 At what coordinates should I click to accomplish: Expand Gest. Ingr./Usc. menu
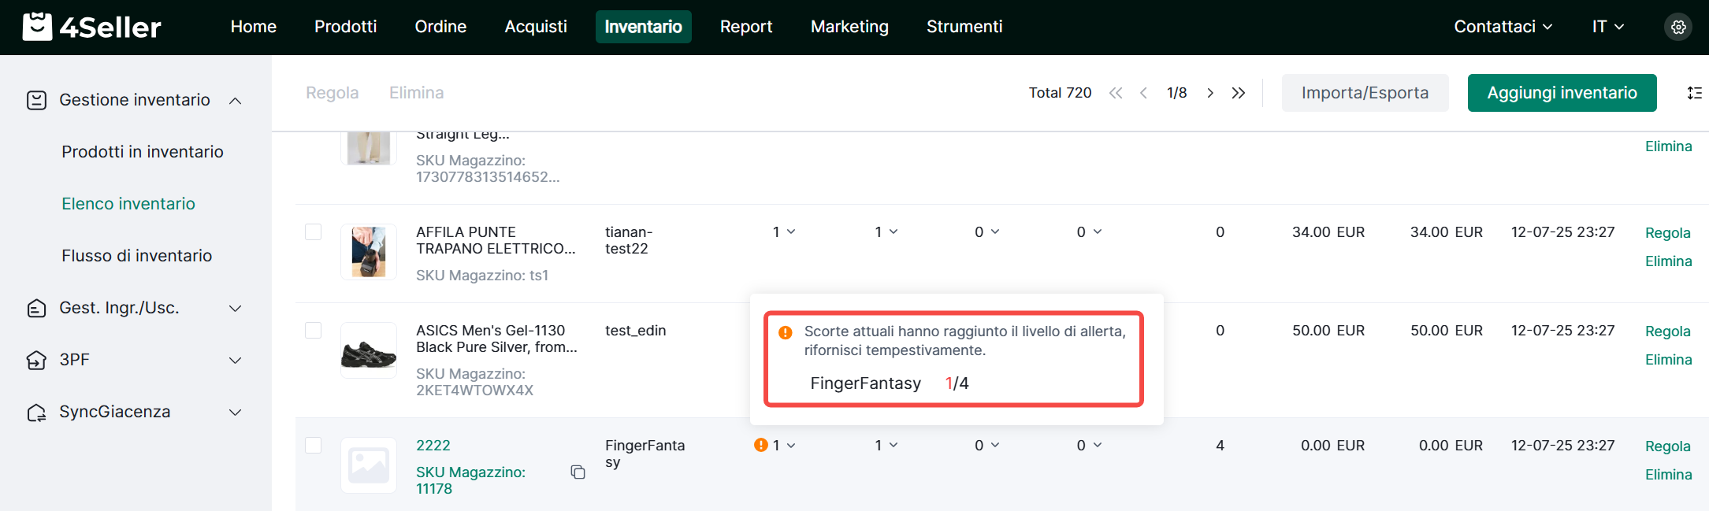(x=235, y=309)
